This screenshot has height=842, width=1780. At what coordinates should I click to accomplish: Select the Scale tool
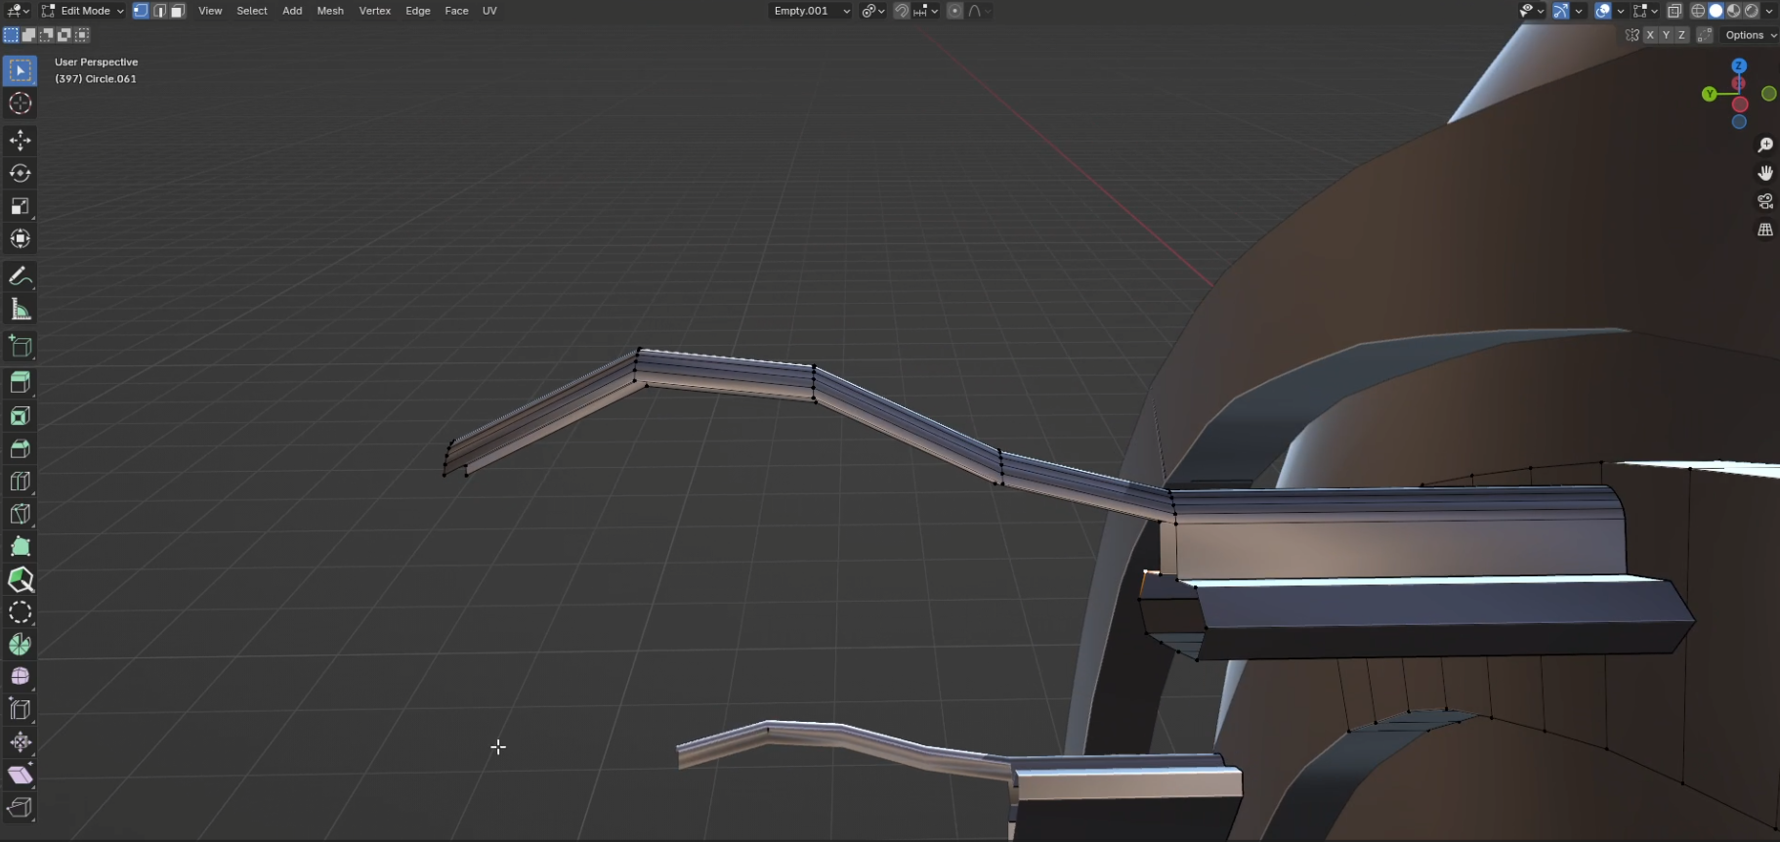pyautogui.click(x=21, y=206)
